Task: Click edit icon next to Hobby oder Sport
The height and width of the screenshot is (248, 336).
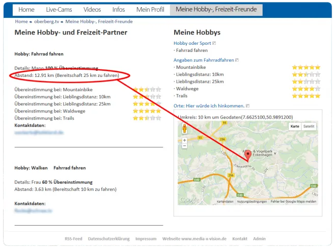Action: pyautogui.click(x=214, y=43)
